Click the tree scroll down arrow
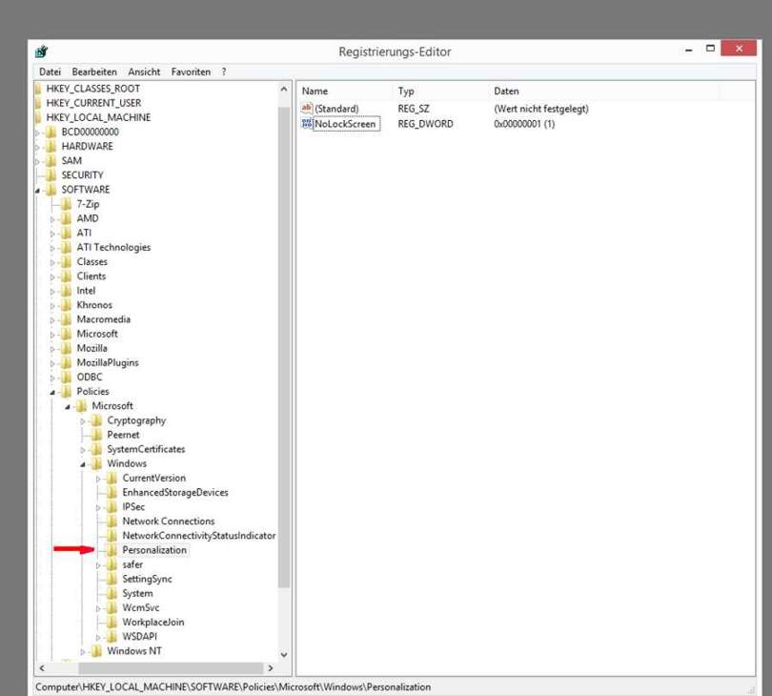Image resolution: width=772 pixels, height=696 pixels. point(284,655)
